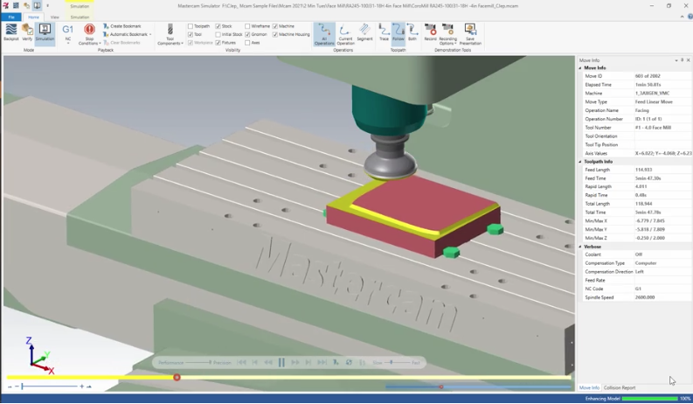Toggle loop playback icon
The height and width of the screenshot is (404, 693).
[349, 362]
